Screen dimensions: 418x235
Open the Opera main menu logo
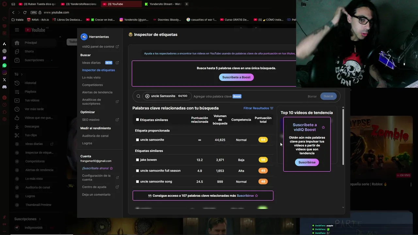(4, 4)
